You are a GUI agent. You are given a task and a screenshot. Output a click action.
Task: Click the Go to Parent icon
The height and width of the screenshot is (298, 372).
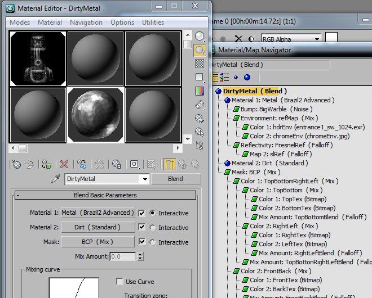point(183,164)
